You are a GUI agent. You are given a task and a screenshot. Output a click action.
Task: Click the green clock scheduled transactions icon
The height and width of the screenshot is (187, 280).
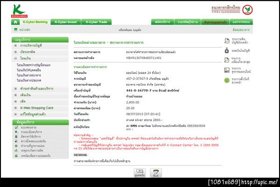227,80
